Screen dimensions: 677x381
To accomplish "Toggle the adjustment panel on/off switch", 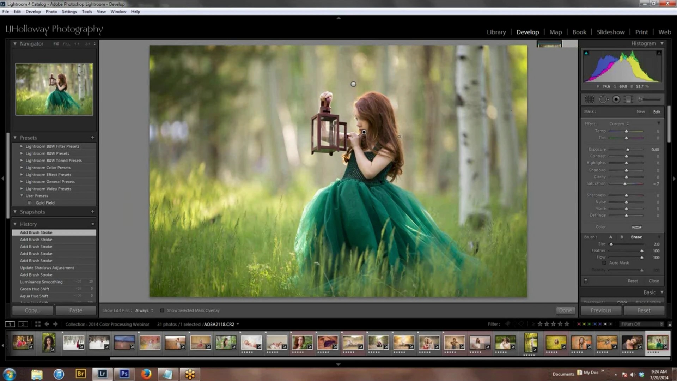I will click(x=586, y=281).
